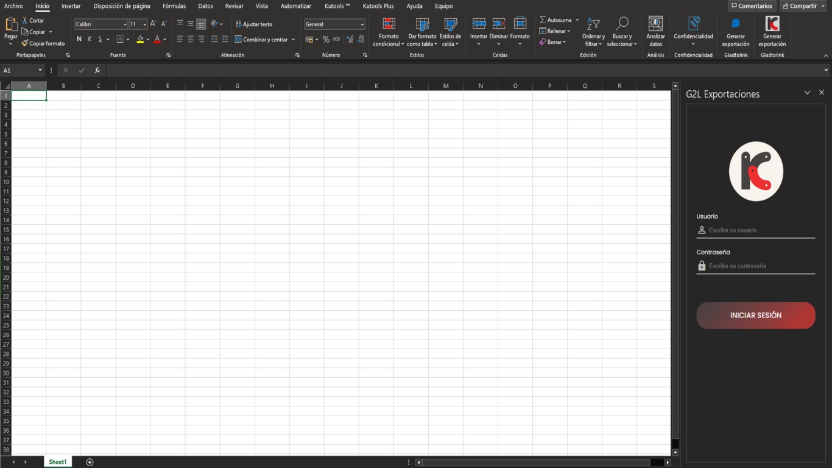The height and width of the screenshot is (468, 832).
Task: Open the Calibri font name dropdown
Action: click(x=125, y=24)
